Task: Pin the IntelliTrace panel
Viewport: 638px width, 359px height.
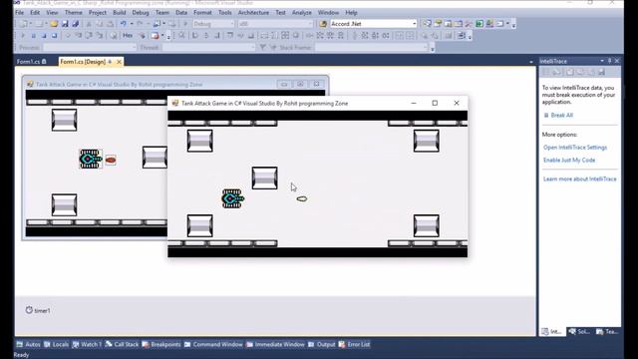Action: click(x=609, y=61)
